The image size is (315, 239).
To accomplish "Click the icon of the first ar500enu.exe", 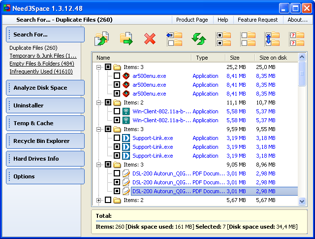I will 126,76.
